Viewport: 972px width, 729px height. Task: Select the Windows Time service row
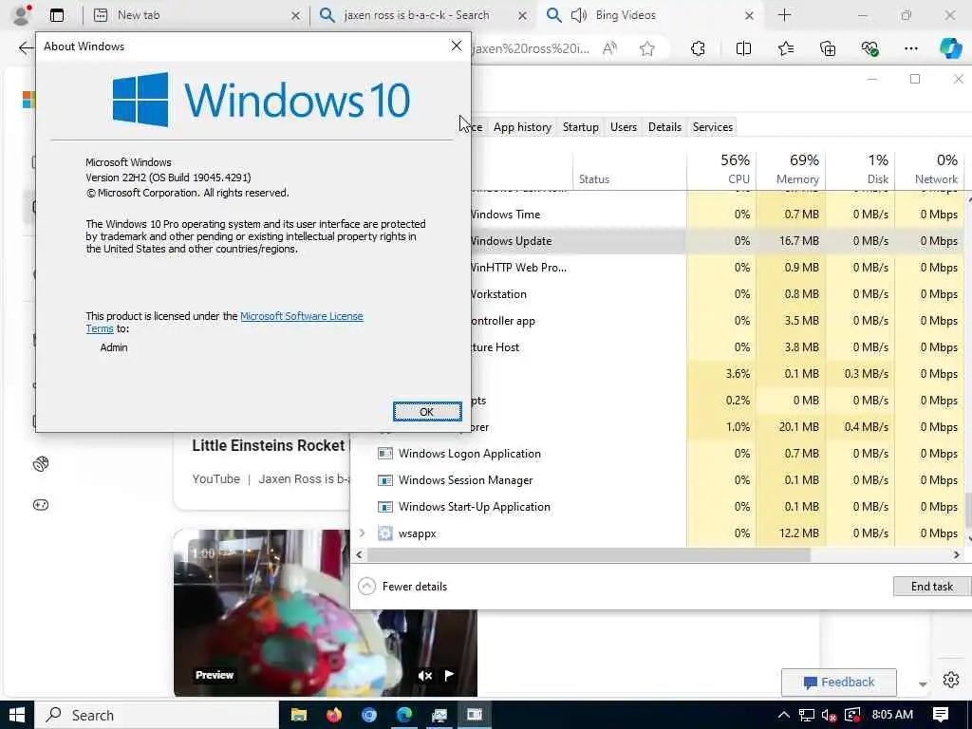[718, 215]
